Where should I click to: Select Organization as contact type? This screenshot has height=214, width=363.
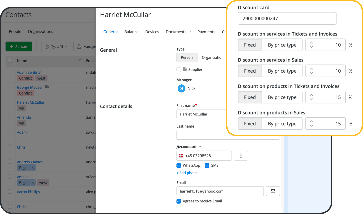tap(212, 57)
